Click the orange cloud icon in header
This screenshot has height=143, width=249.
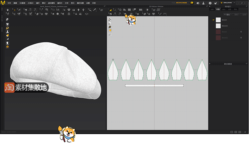[x=192, y=3]
